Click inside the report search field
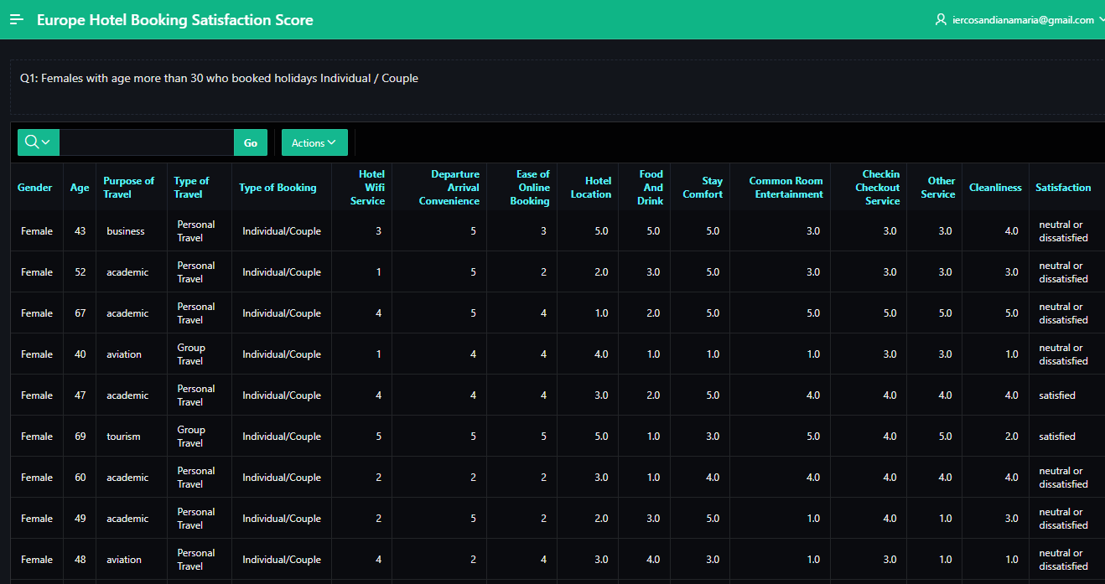Viewport: 1105px width, 584px height. click(147, 142)
